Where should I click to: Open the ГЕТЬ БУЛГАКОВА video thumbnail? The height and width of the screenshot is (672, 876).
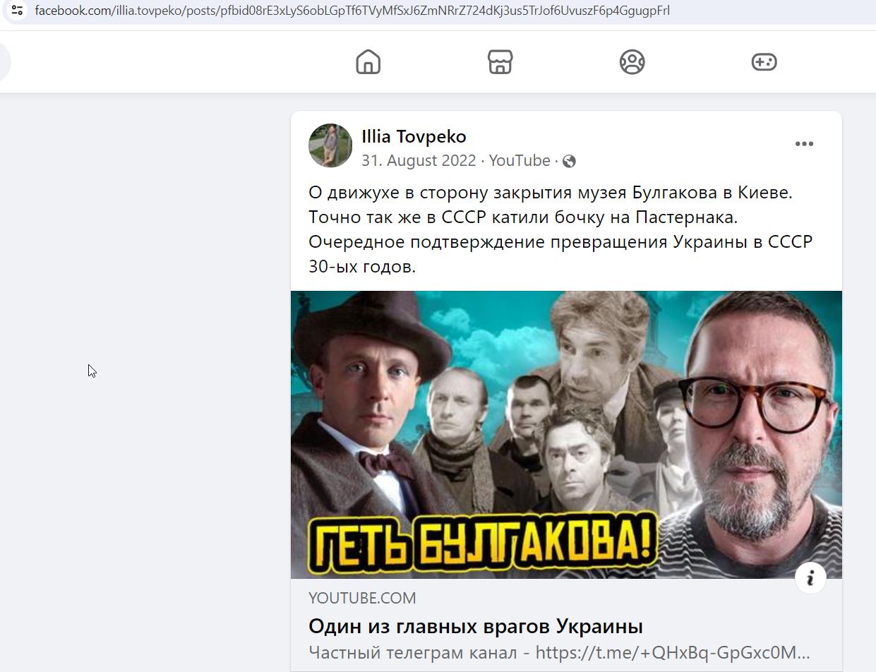pyautogui.click(x=566, y=435)
